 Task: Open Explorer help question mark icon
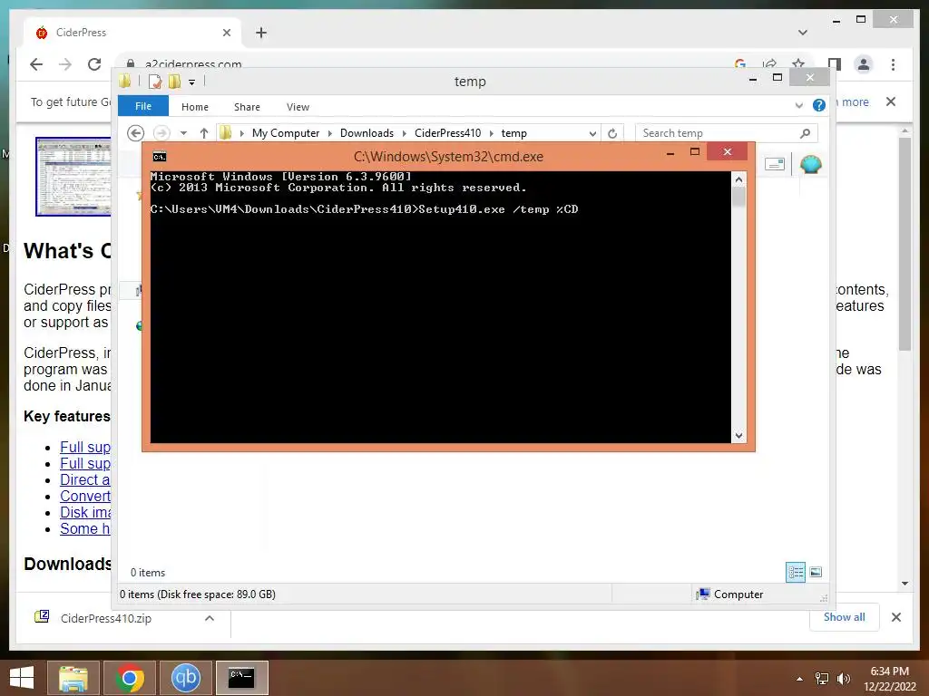819,105
